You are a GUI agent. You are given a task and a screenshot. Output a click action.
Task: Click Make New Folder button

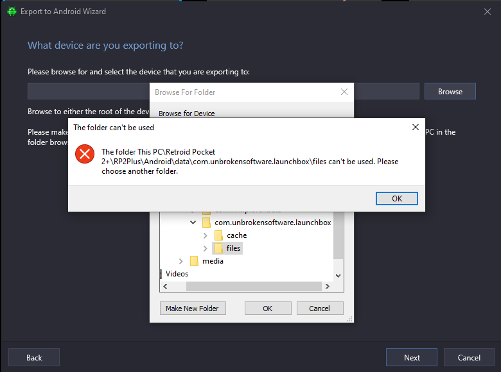tap(193, 309)
